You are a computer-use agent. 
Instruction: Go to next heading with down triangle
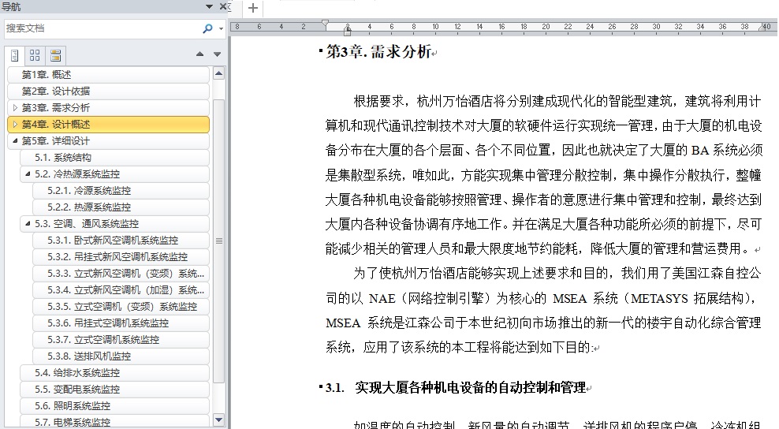(x=217, y=54)
